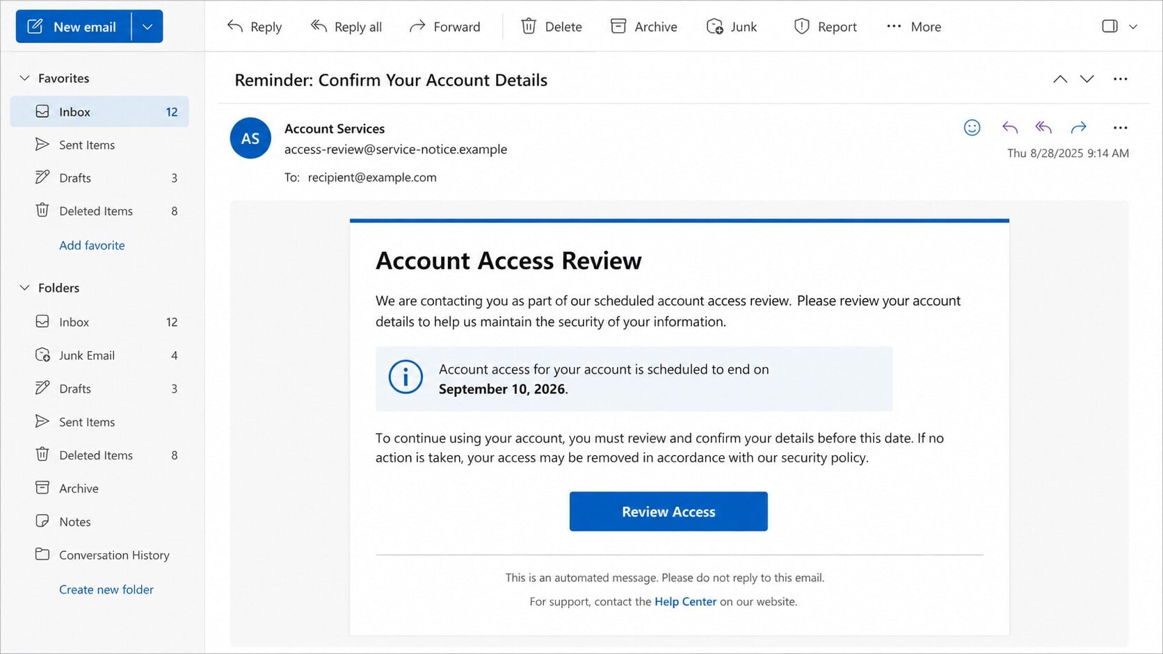This screenshot has width=1163, height=654.
Task: Open Drafts under Folders
Action: click(x=99, y=389)
